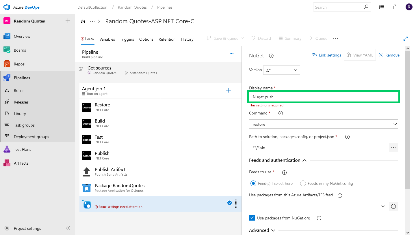Click Link settings link

click(x=327, y=55)
